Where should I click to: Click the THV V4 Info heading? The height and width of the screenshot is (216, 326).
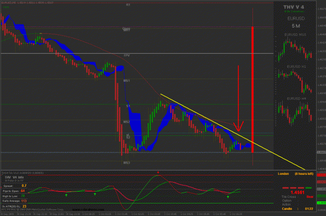[x=14, y=177]
